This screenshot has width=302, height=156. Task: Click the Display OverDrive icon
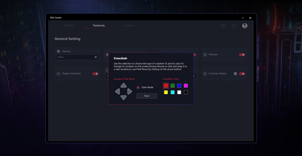point(58,74)
